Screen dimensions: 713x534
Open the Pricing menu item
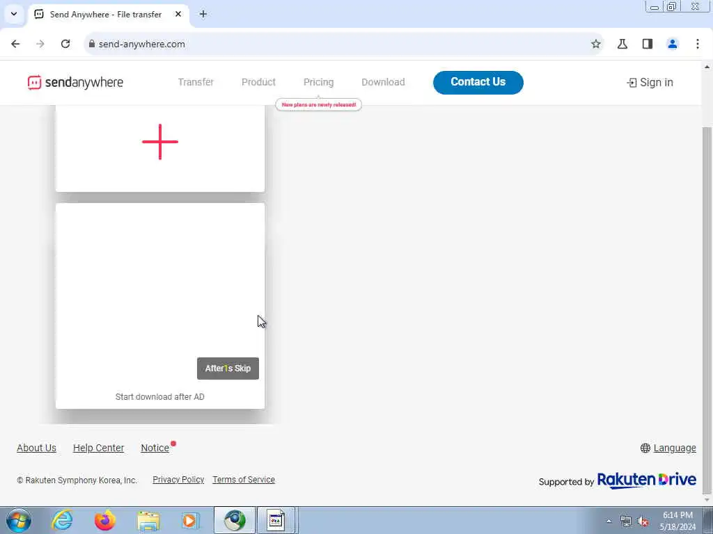pyautogui.click(x=319, y=82)
